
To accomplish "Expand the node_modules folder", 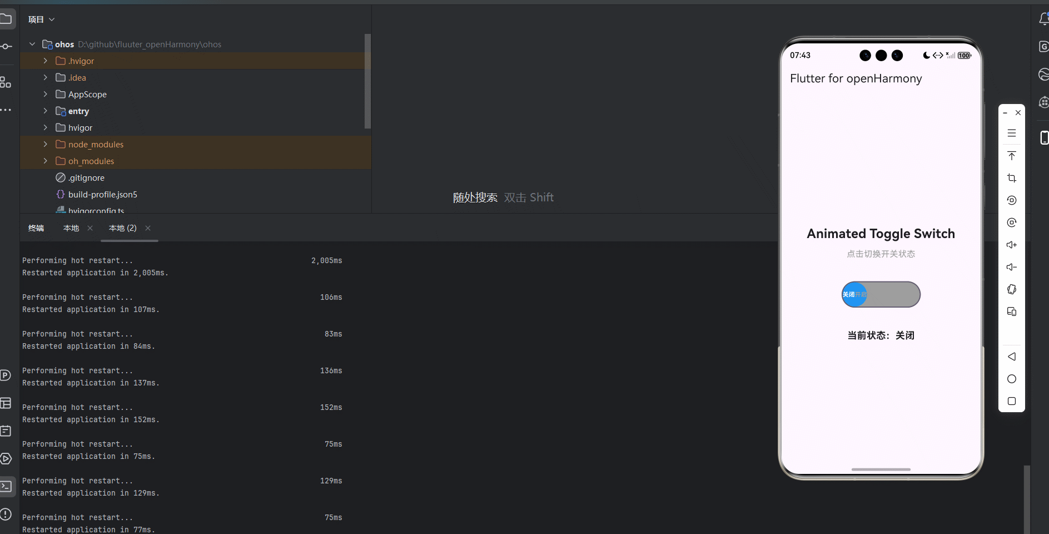I will (x=46, y=144).
